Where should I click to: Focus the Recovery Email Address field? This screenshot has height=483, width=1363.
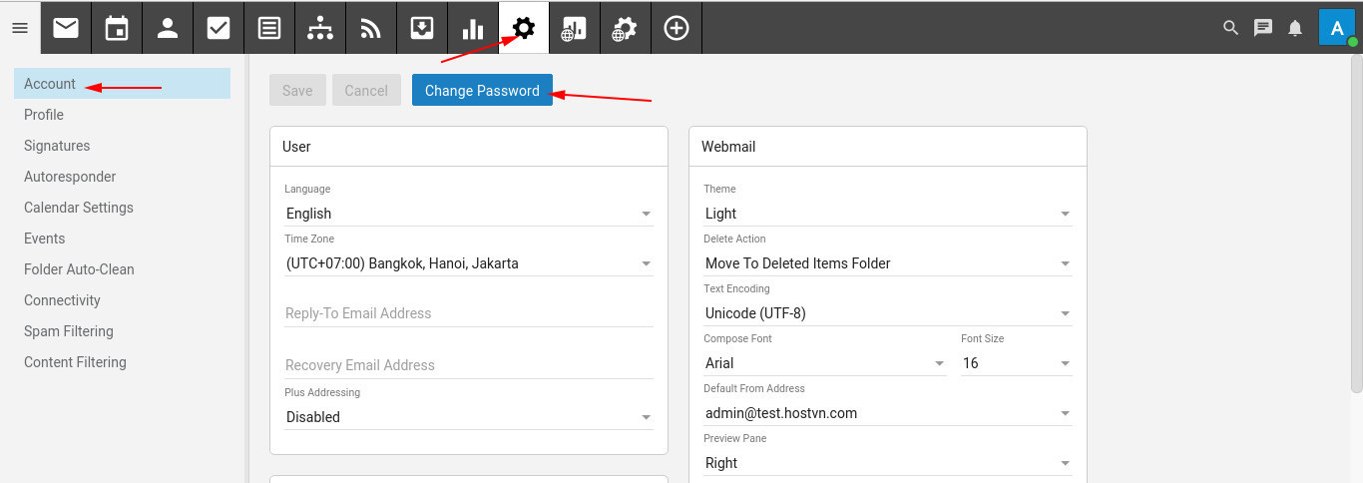pyautogui.click(x=468, y=365)
